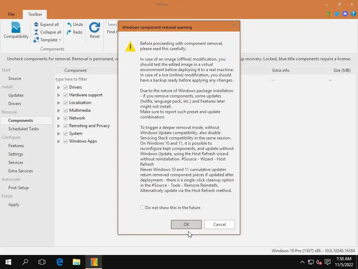Go to the Apply page
358x269 pixels.
pyautogui.click(x=14, y=205)
